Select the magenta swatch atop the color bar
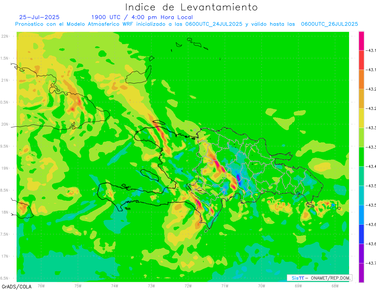Viewport: 376px width, 290px height. pyautogui.click(x=361, y=41)
